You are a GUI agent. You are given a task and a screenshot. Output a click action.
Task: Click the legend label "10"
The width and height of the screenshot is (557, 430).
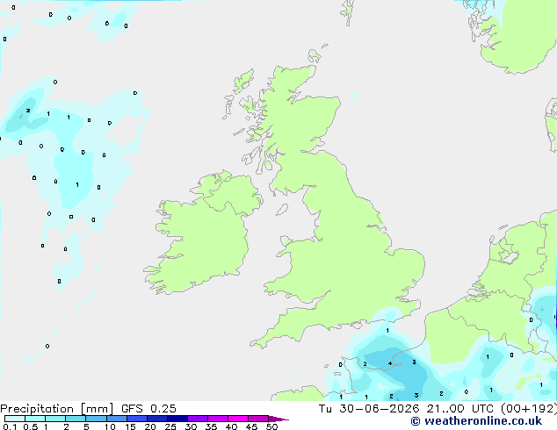click(x=110, y=426)
